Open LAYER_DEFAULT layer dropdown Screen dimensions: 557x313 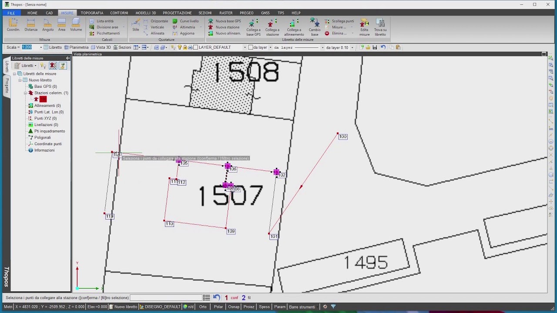[x=245, y=47]
